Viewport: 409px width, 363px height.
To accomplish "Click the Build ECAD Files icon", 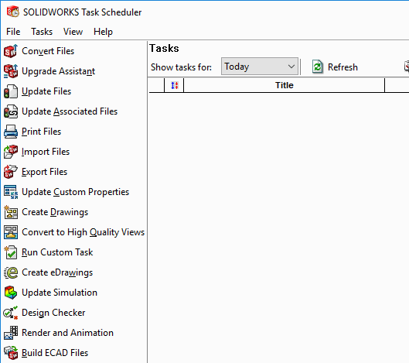I will pos(11,353).
